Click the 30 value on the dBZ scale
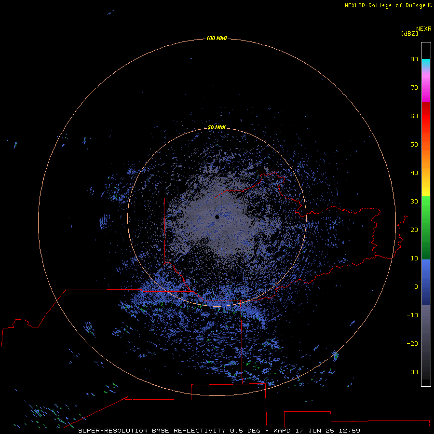 pyautogui.click(x=414, y=202)
